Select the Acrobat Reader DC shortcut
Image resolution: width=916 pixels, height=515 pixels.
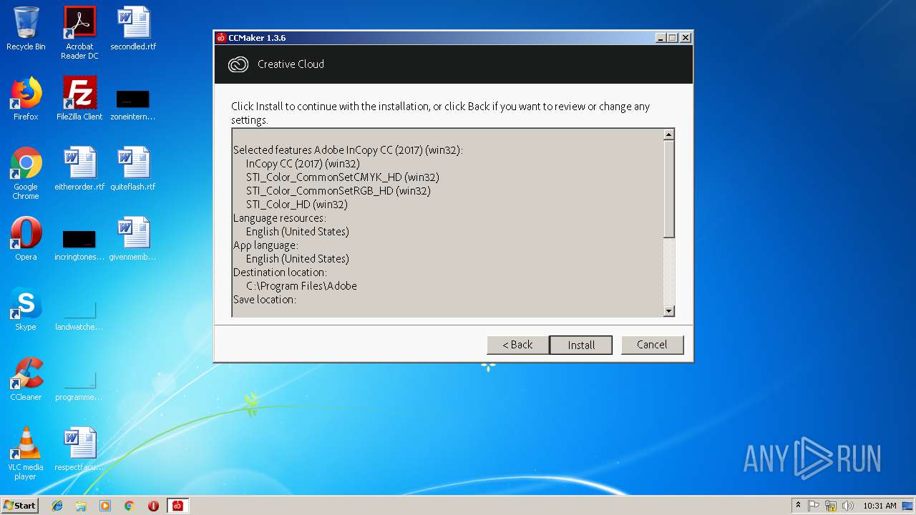[79, 33]
